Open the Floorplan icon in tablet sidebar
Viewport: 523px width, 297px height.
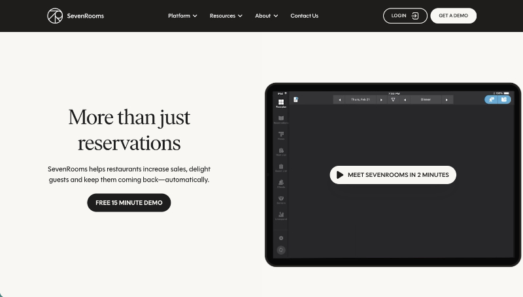pos(281,102)
